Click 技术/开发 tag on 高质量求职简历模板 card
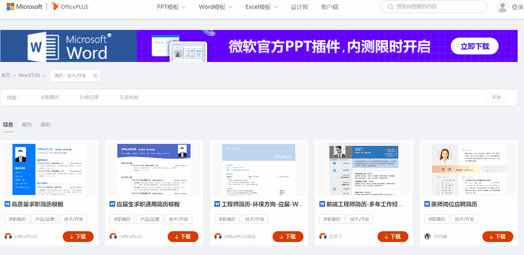 click(x=74, y=219)
